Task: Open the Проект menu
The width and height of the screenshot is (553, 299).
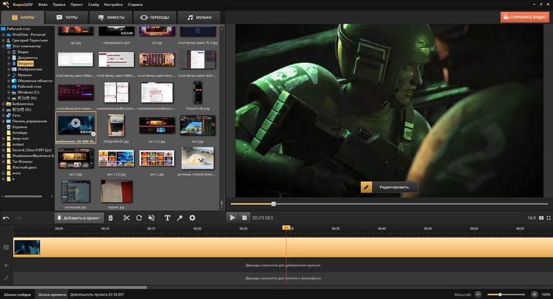Action: pos(77,5)
